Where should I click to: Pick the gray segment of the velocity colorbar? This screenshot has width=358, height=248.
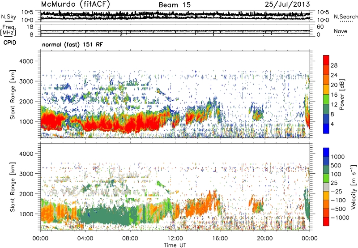point(326,187)
